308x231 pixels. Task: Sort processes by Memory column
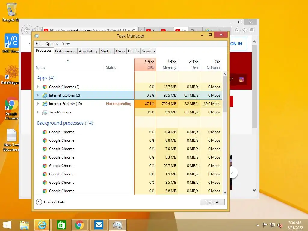pos(167,64)
